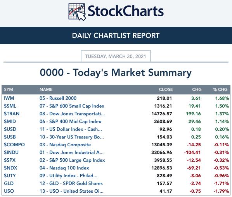The image size is (232, 197).
Task: Open 02 - S&P 500 Large Cap Index
Action: click(72, 160)
